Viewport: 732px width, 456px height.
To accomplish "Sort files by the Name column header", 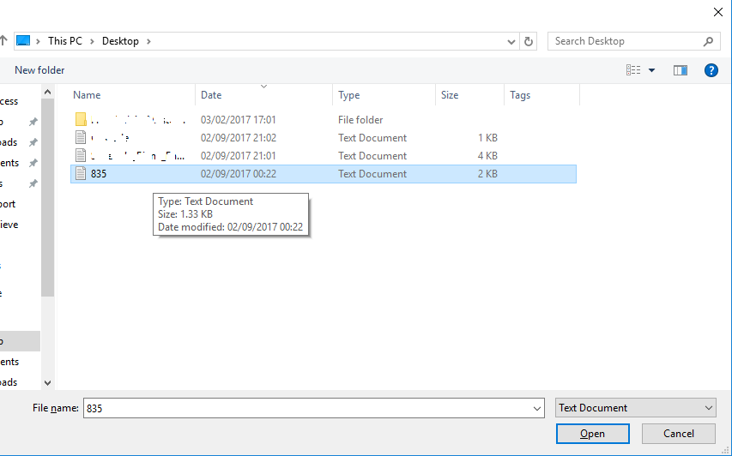I will point(87,95).
